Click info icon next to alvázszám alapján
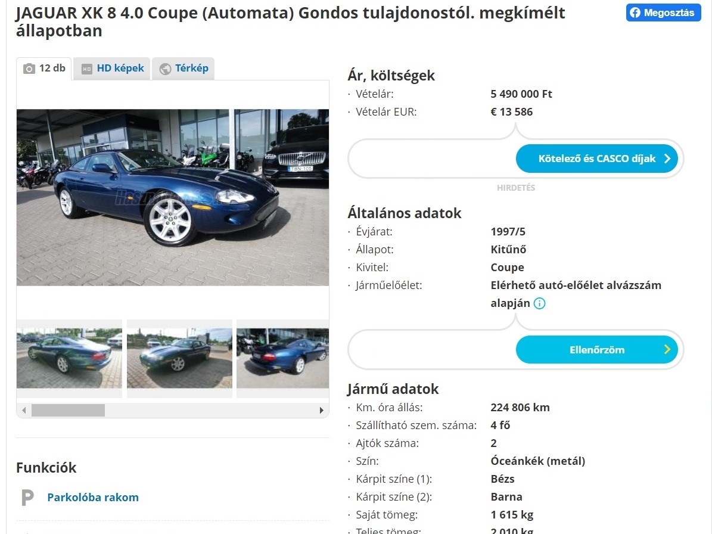This screenshot has width=712, height=534. click(539, 303)
